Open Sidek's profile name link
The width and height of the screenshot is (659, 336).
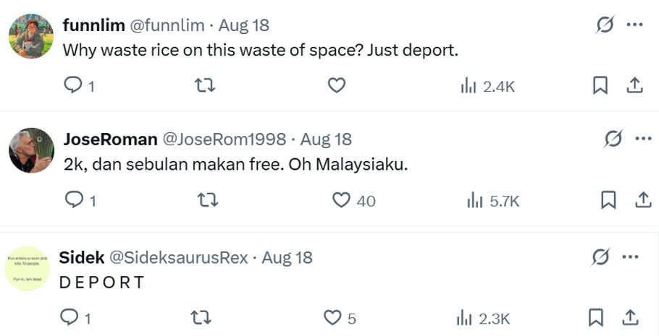tap(82, 257)
